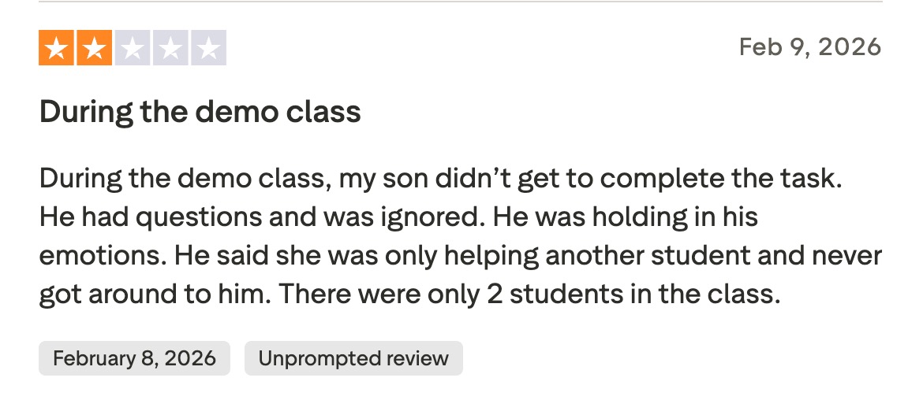Screen dimensions: 923x400
Task: Click the horizontal divider line above the review
Action: coord(461,2)
